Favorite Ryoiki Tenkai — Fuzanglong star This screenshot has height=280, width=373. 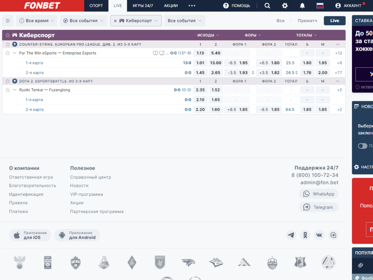coord(8,90)
